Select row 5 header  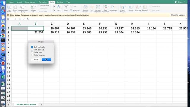pyautogui.click(x=9, y=44)
